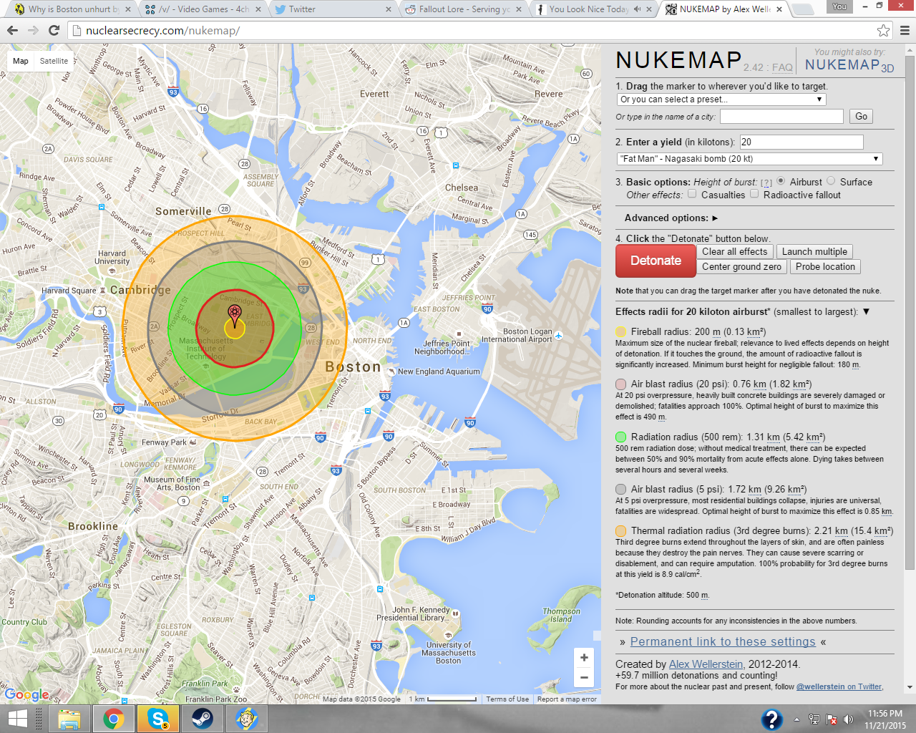Click the network status tray icon
Viewport: 916px width, 733px height.
pyautogui.click(x=814, y=719)
